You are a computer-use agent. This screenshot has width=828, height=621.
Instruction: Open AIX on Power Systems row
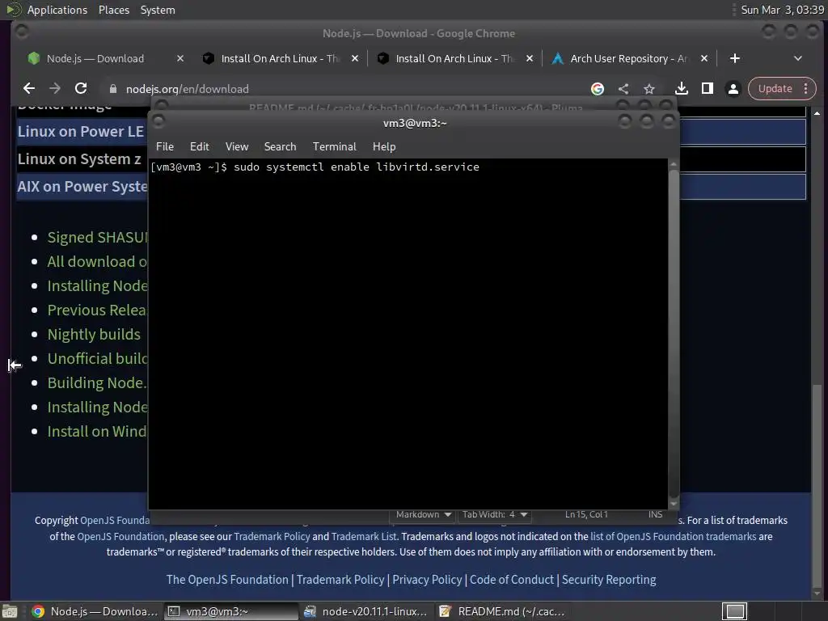tap(82, 187)
